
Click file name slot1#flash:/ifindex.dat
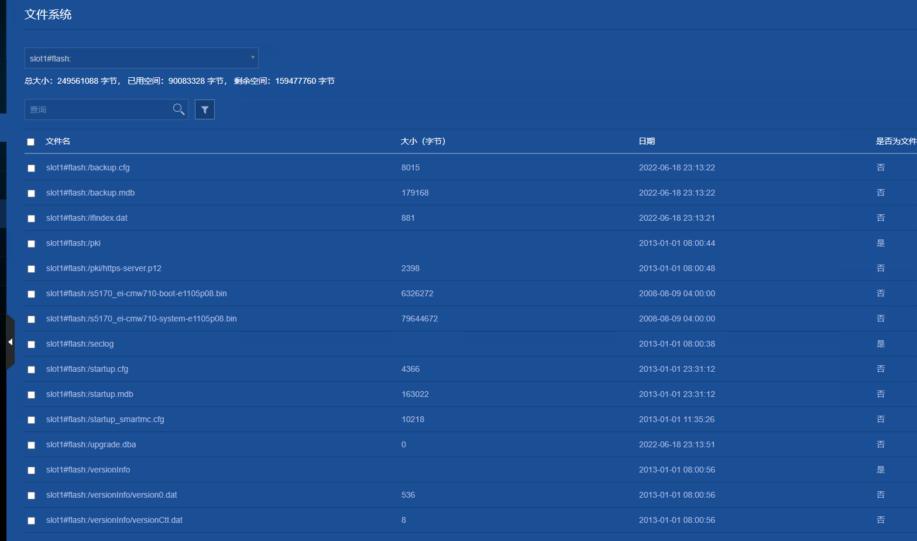point(87,218)
